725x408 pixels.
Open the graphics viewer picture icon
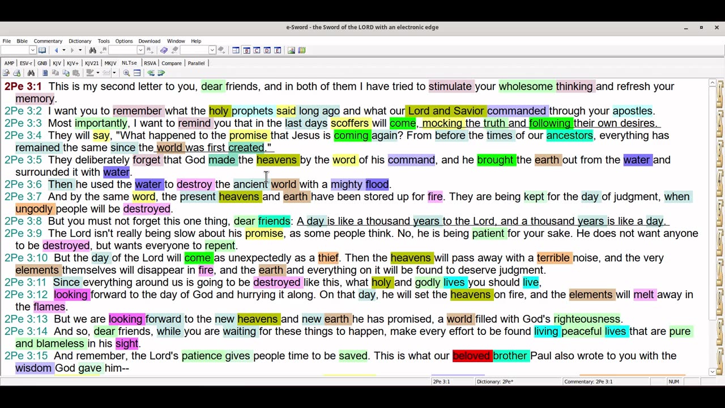[291, 50]
